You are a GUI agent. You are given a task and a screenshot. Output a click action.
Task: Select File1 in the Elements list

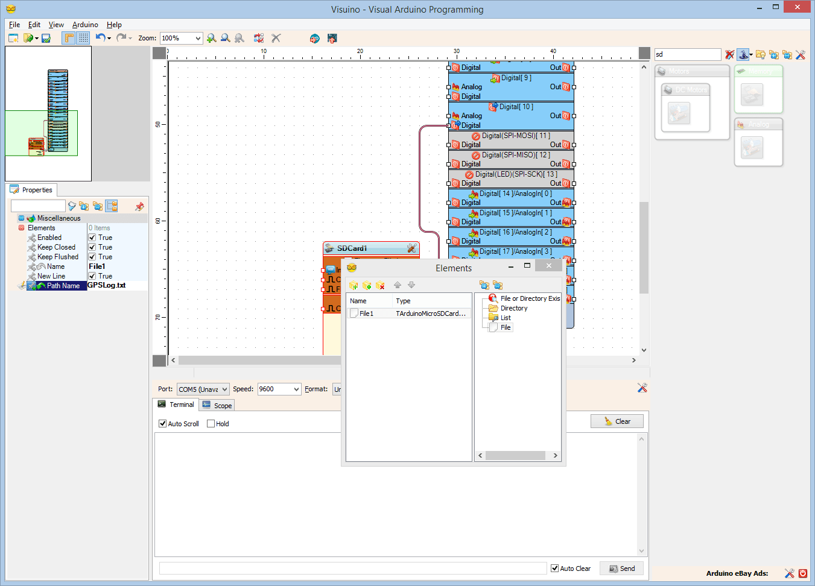point(366,313)
